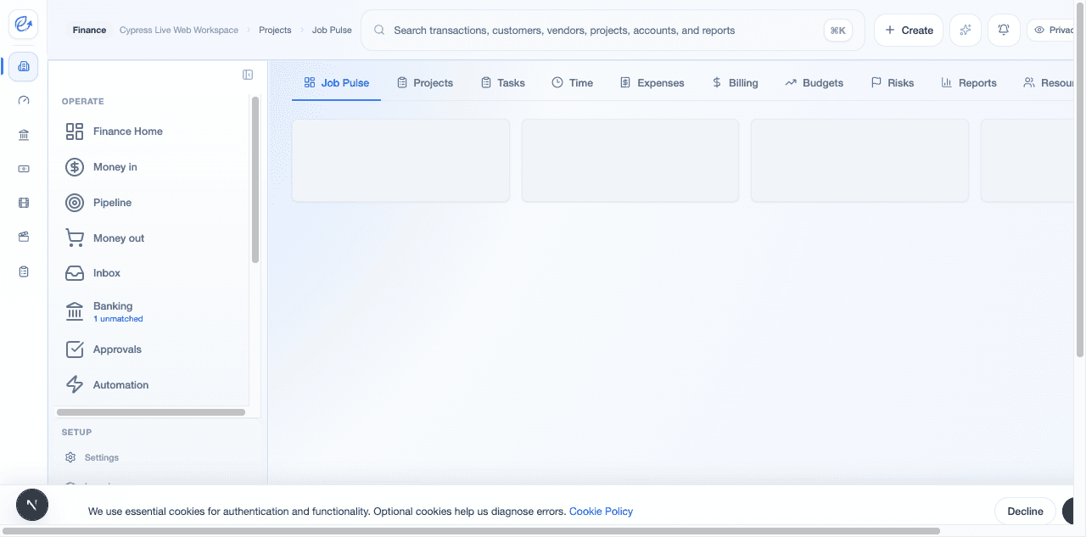This screenshot has width=1086, height=537.
Task: Click the ⌘K shortcut badge
Action: 837,31
